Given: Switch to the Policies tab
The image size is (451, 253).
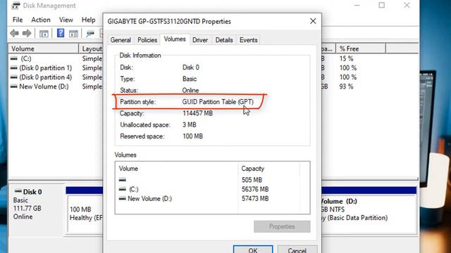Looking at the screenshot, I should (147, 40).
